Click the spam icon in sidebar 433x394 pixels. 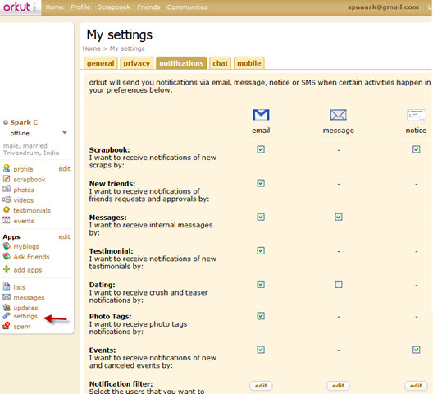coord(7,326)
